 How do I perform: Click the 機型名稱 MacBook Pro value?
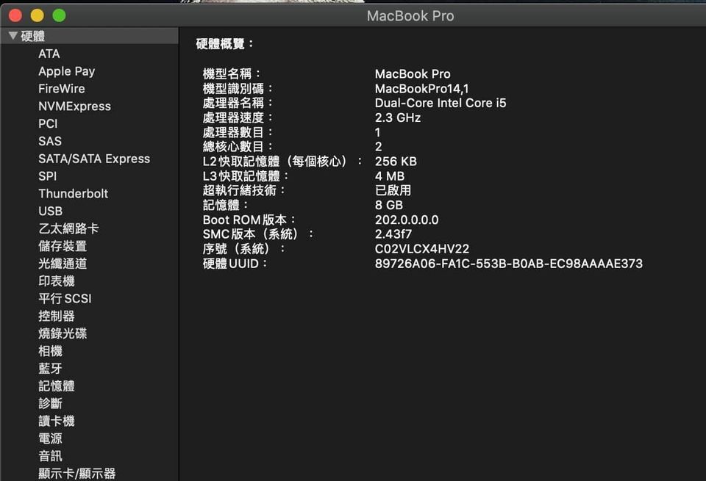(x=413, y=74)
